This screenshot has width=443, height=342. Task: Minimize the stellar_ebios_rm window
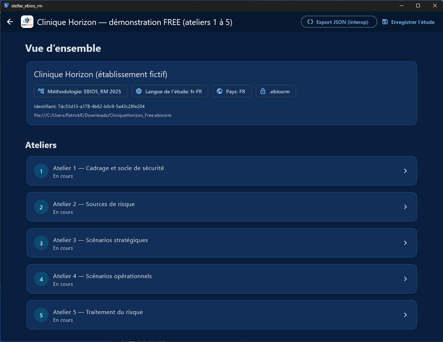tap(401, 6)
